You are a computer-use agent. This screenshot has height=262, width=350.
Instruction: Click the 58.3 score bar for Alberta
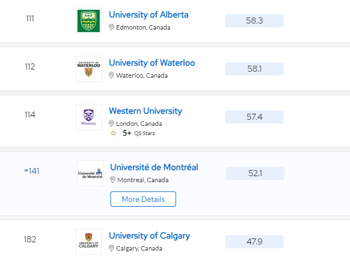[254, 21]
